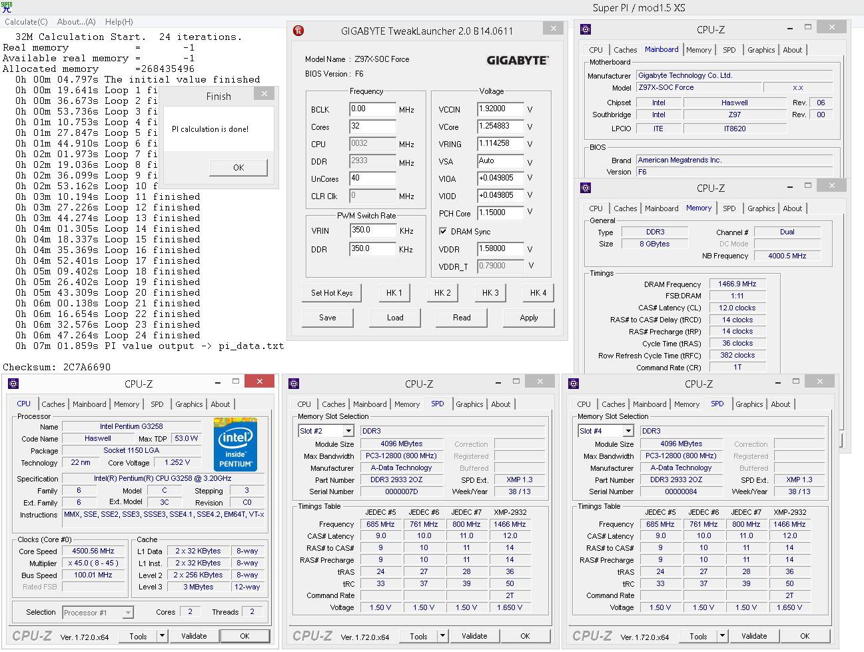Click CPU-Z icon of the Mainboard window

pos(585,29)
